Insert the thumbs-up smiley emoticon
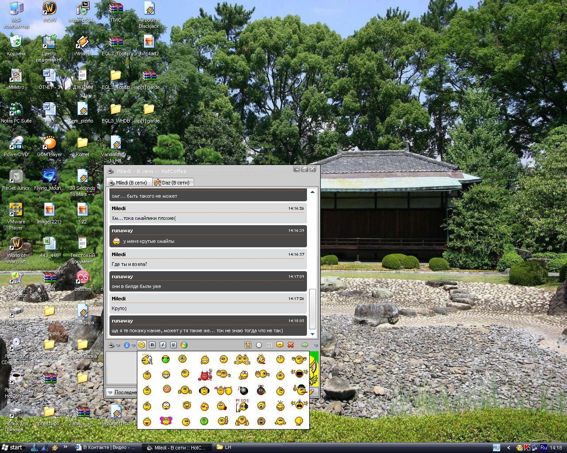The width and height of the screenshot is (567, 453). 223,421
